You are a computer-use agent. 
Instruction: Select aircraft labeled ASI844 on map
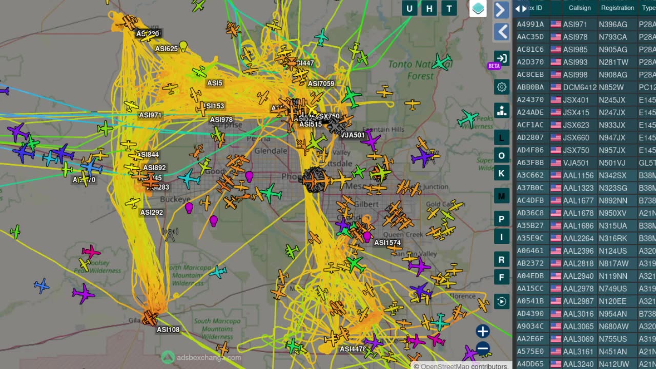tap(148, 155)
